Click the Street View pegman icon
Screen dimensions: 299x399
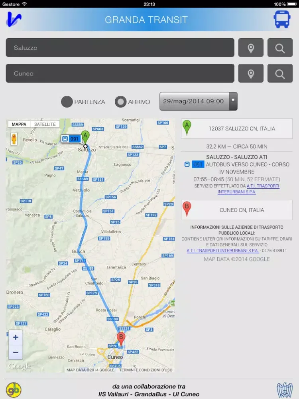click(14, 139)
